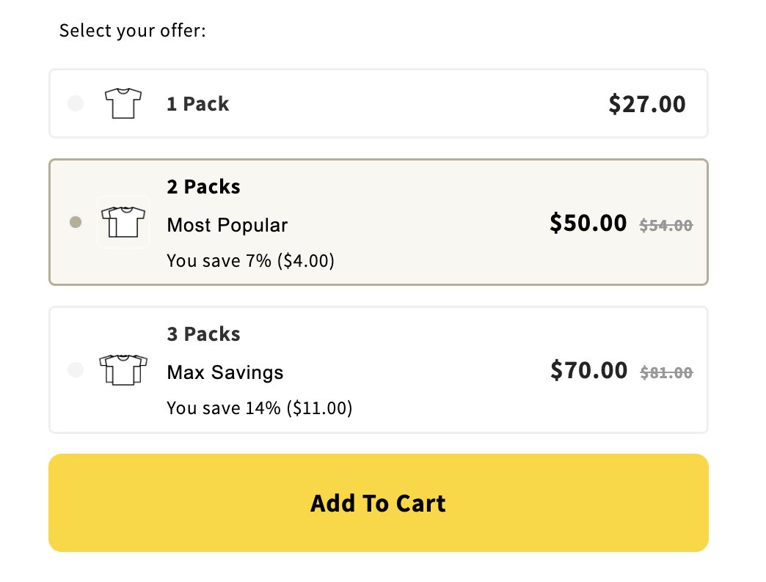Click the "1 Pack" offer label
The width and height of the screenshot is (766, 582).
(x=197, y=104)
